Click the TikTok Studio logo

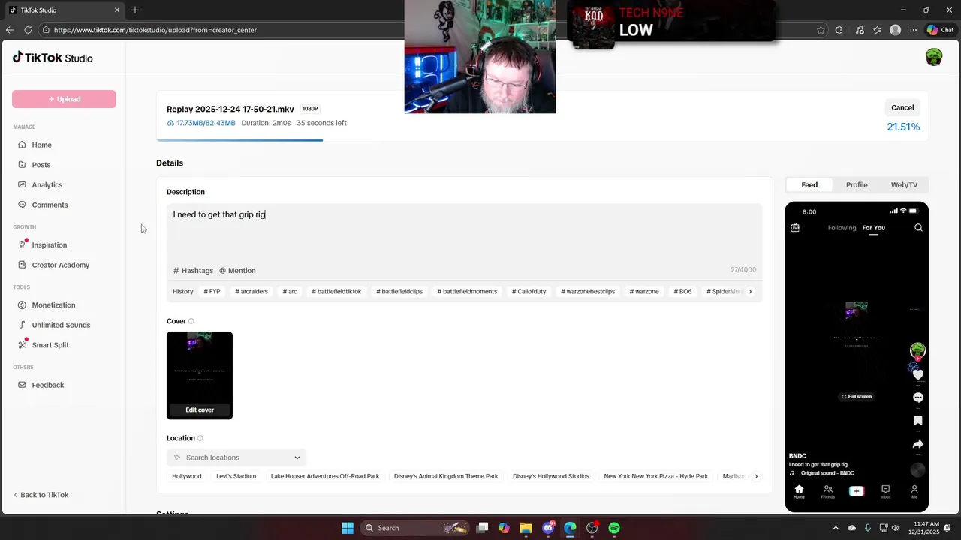click(x=53, y=58)
